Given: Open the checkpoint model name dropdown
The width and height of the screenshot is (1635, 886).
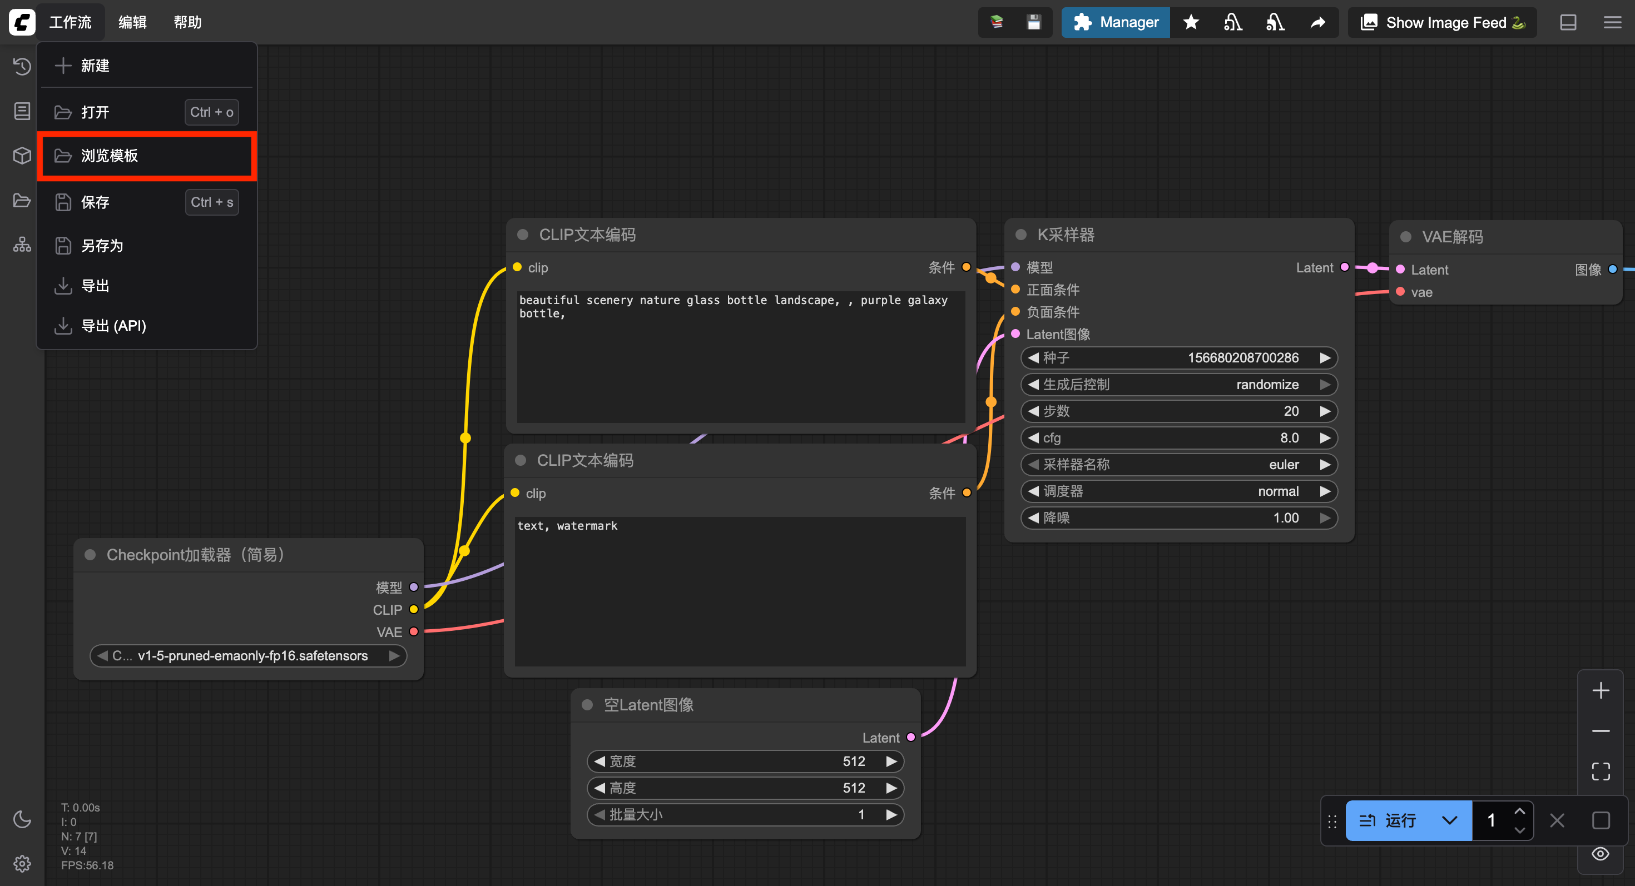Looking at the screenshot, I should pos(248,655).
